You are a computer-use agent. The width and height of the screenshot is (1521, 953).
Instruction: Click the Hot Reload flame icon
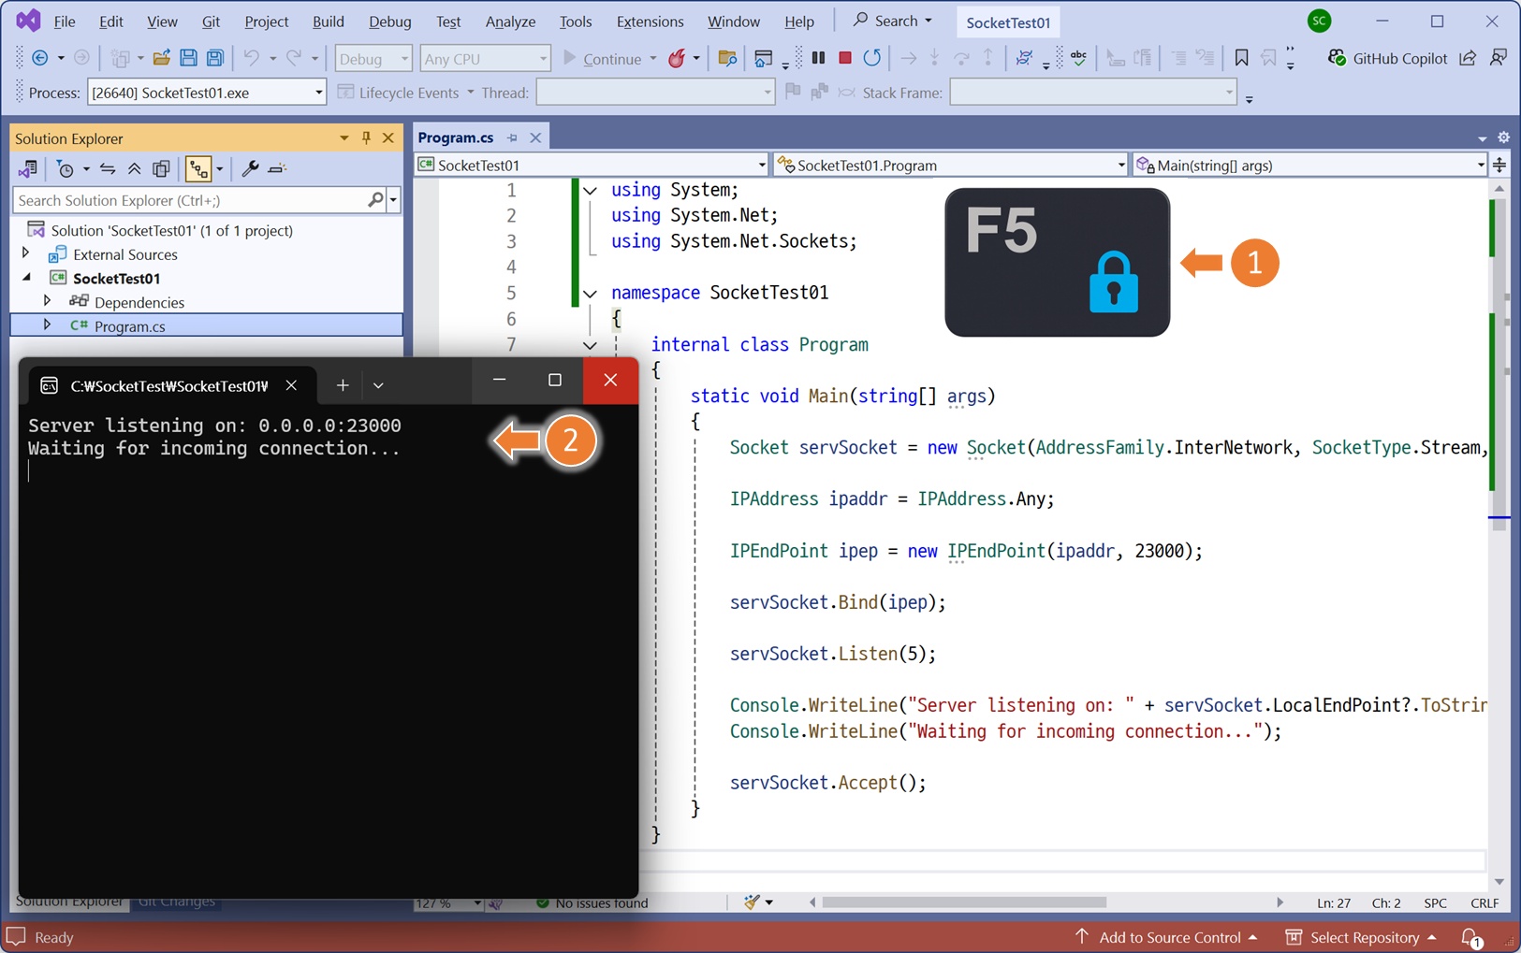pos(677,58)
